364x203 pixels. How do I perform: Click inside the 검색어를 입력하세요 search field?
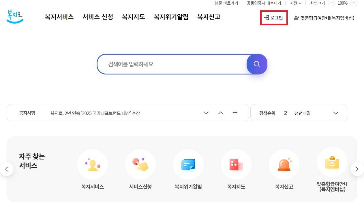point(173,64)
